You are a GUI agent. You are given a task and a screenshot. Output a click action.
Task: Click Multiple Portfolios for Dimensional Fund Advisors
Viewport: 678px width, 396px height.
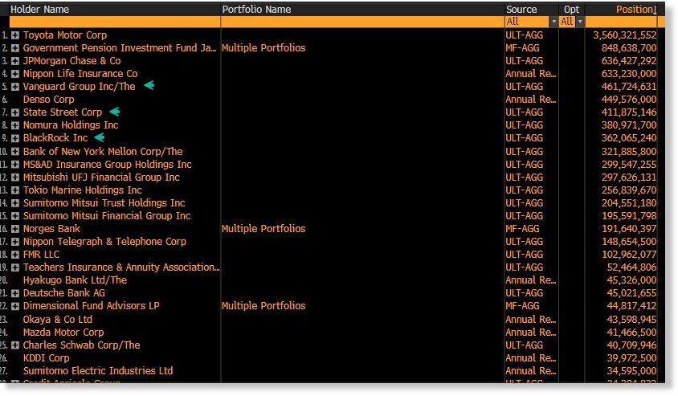tap(263, 306)
